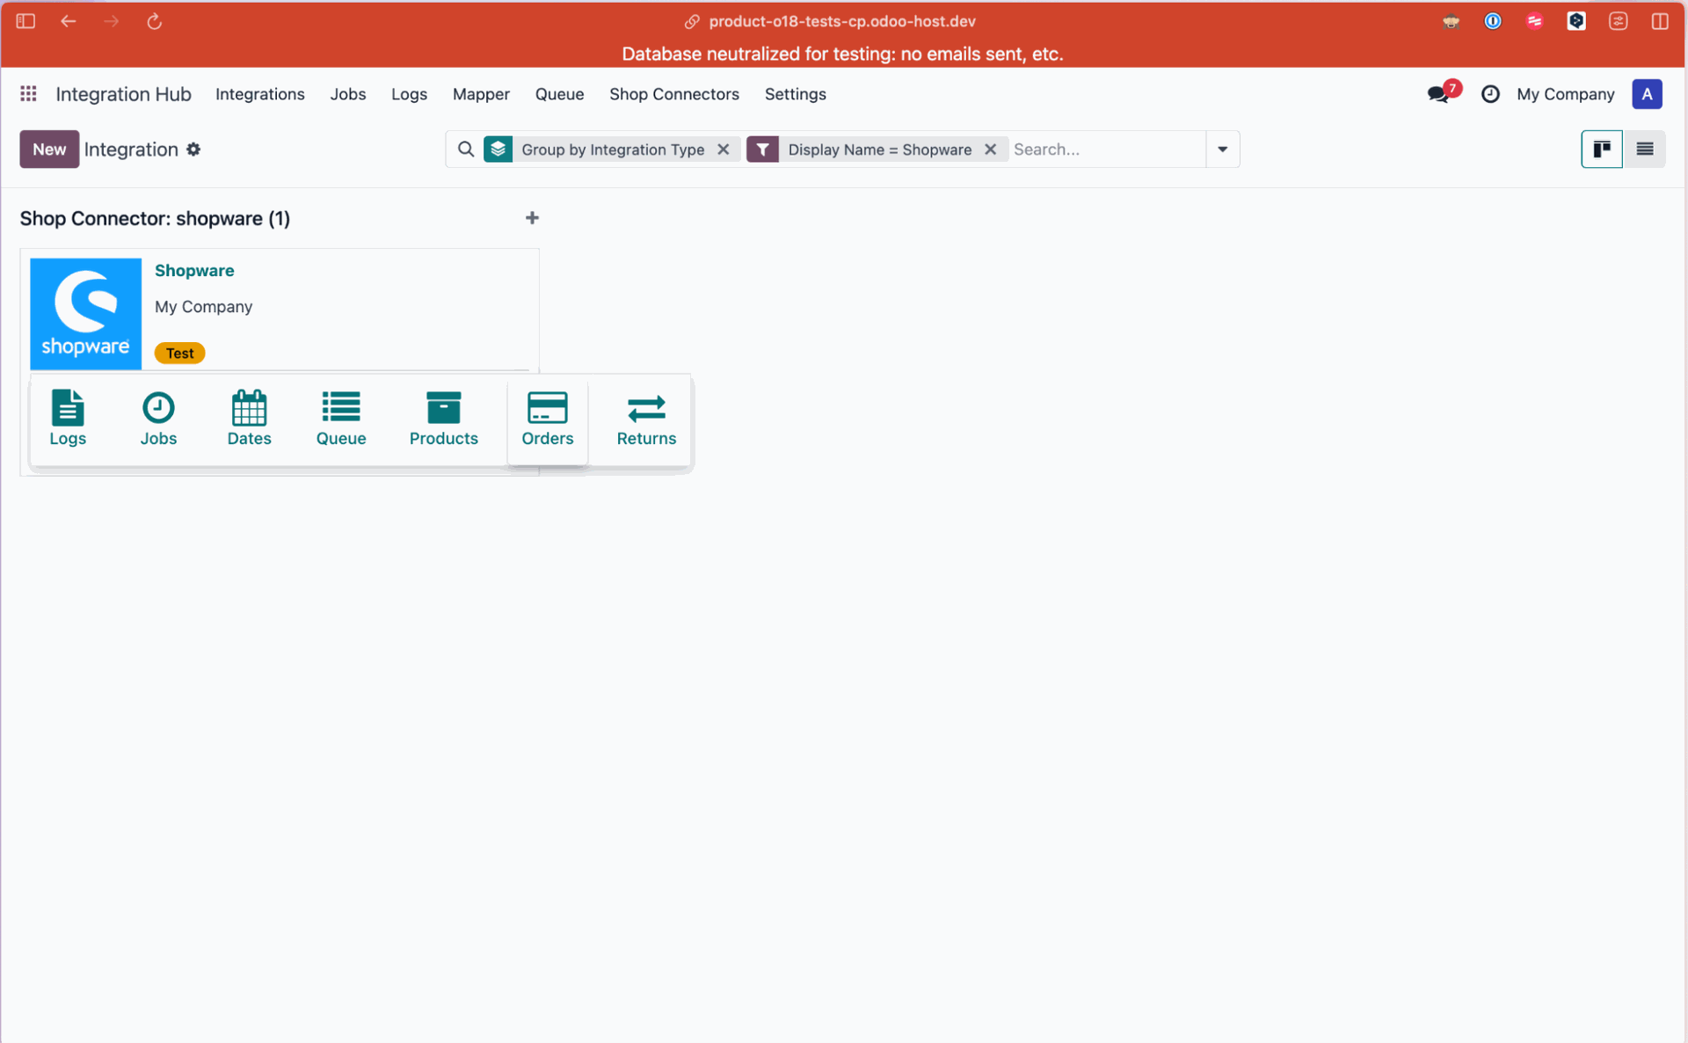Open the Mapper menu
The image size is (1688, 1043).
(481, 94)
